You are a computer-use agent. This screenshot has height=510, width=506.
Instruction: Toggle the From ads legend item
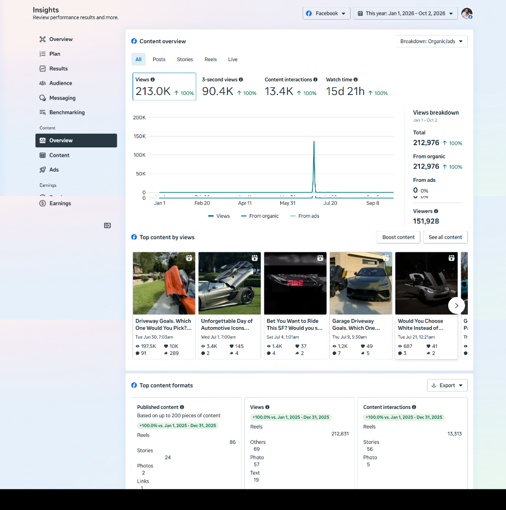(305, 216)
